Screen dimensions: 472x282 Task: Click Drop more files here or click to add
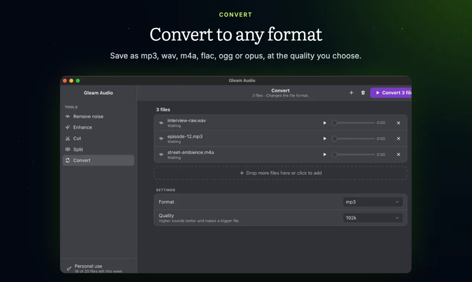[281, 173]
